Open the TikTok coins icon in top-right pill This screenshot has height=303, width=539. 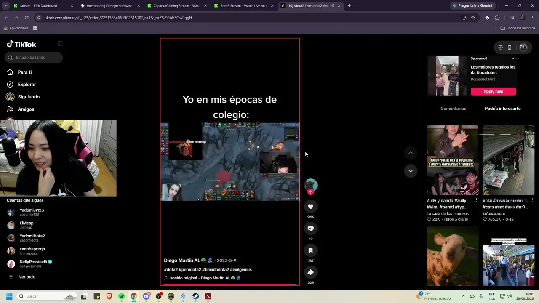coord(500,48)
